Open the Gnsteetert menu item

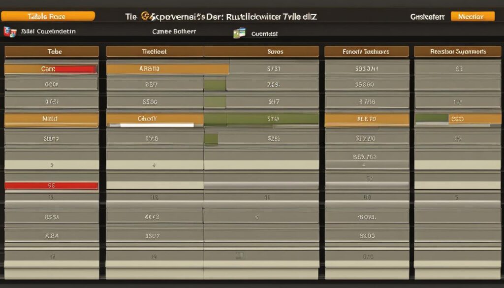coord(427,17)
